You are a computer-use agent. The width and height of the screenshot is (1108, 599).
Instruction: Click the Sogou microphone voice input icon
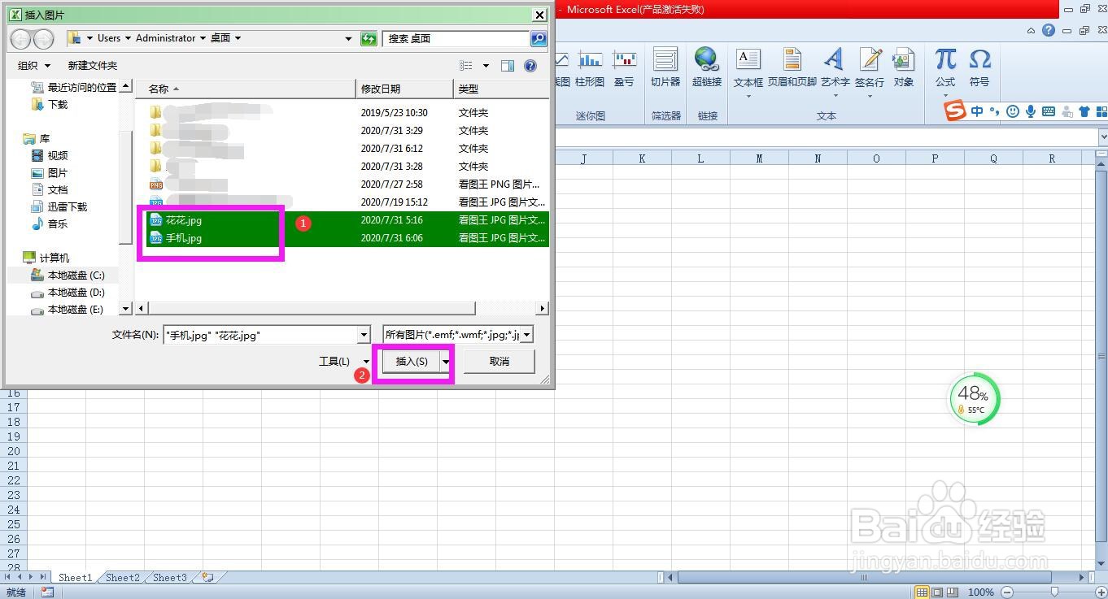[x=1031, y=111]
